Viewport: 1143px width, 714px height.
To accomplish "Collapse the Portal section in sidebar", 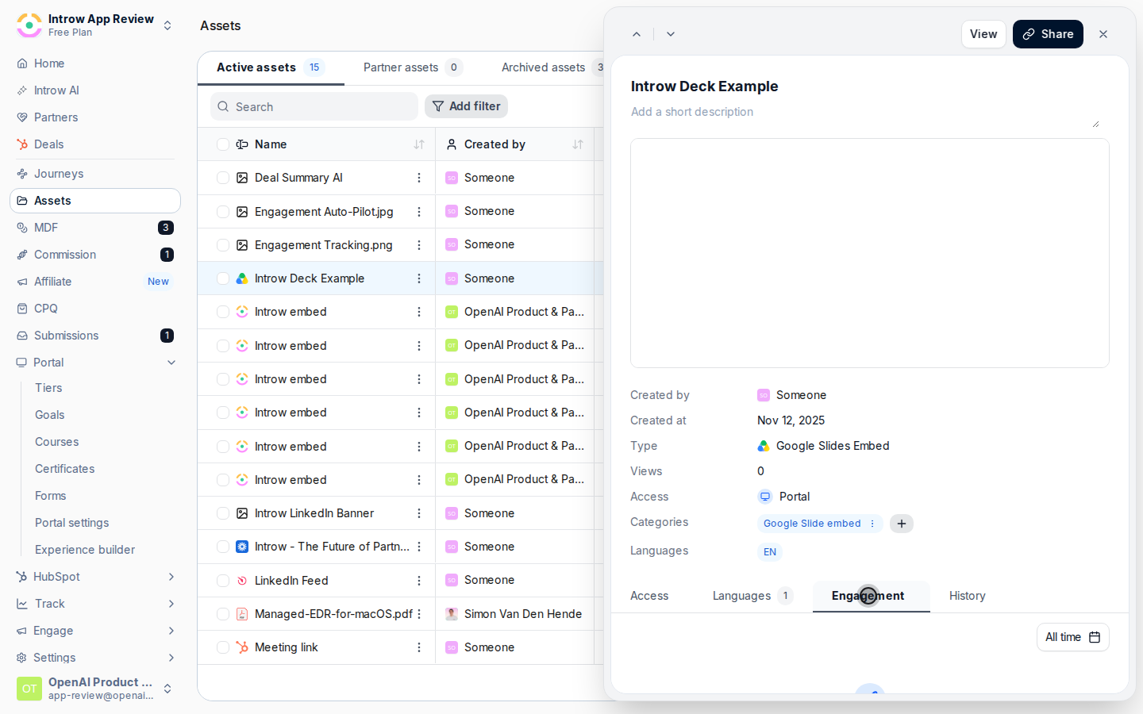I will [171, 363].
